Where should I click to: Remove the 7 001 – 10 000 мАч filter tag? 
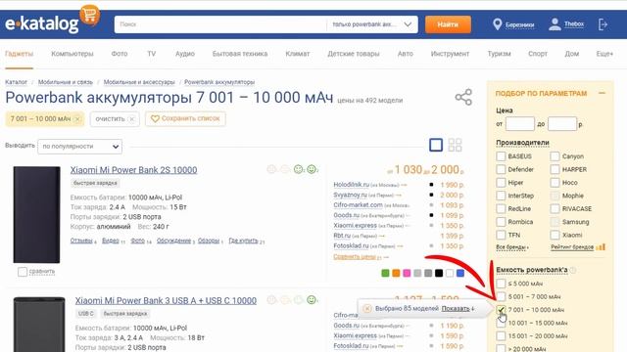(77, 119)
